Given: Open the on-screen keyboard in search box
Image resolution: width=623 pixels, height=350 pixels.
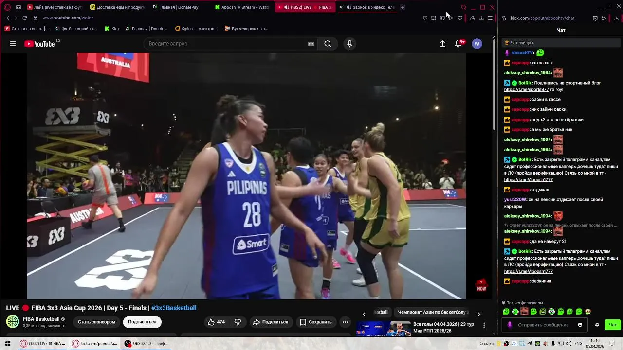Looking at the screenshot, I should pos(311,44).
